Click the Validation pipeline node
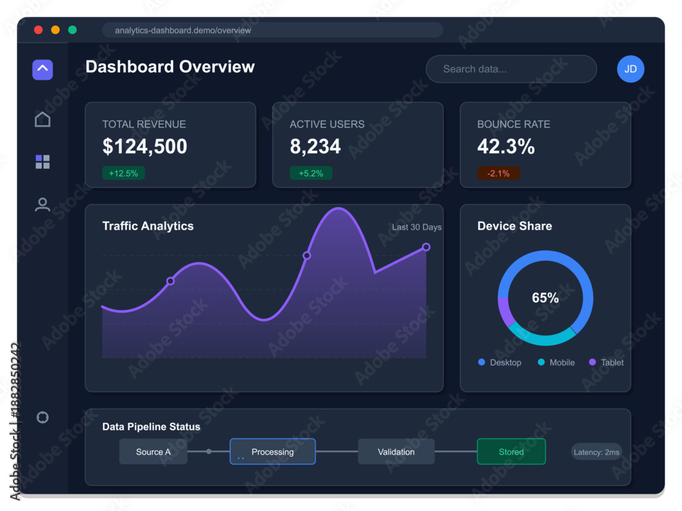Image resolution: width=682 pixels, height=511 pixels. click(x=396, y=452)
